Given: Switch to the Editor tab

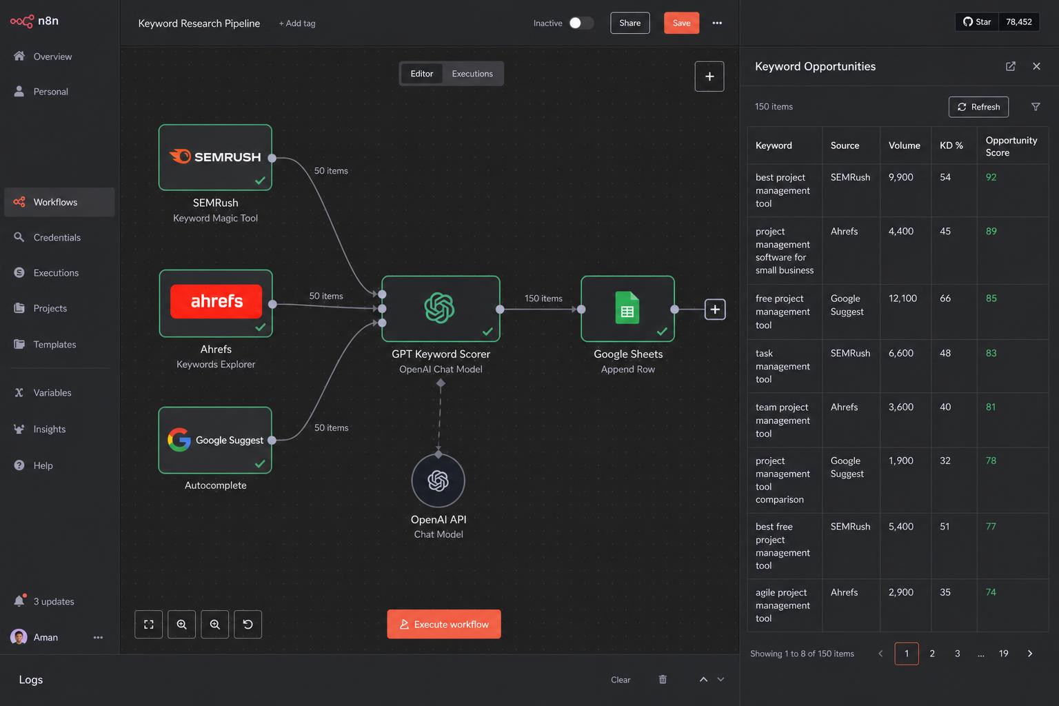Looking at the screenshot, I should click(x=422, y=74).
